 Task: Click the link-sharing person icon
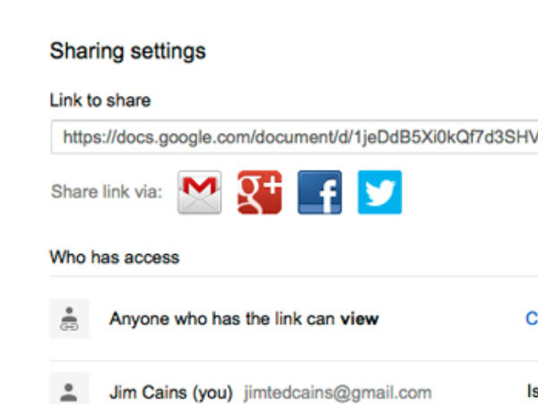(x=69, y=319)
